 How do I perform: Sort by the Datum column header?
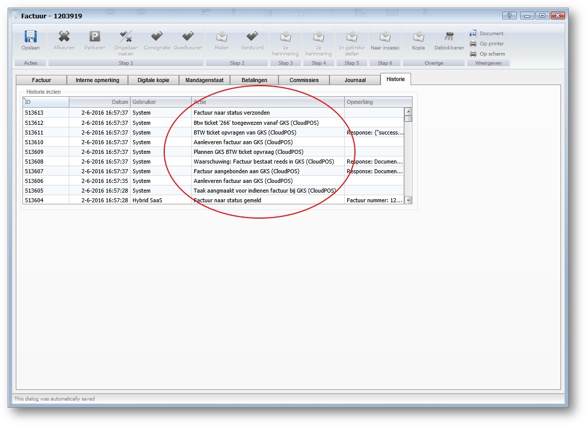point(99,102)
